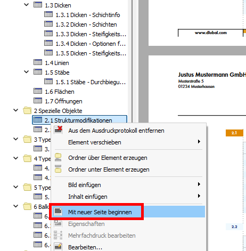Click table icon of 1.4 Linien
This screenshot has height=251, width=246.
pyautogui.click(x=38, y=62)
